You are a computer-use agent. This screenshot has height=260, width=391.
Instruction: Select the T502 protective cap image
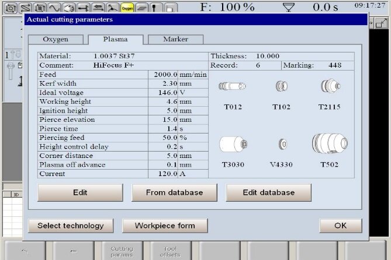click(x=330, y=143)
